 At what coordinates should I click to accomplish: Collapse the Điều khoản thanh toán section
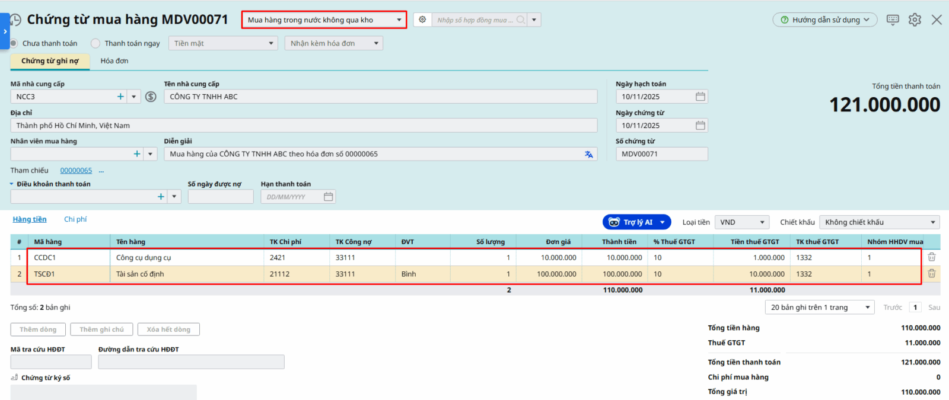pos(11,184)
